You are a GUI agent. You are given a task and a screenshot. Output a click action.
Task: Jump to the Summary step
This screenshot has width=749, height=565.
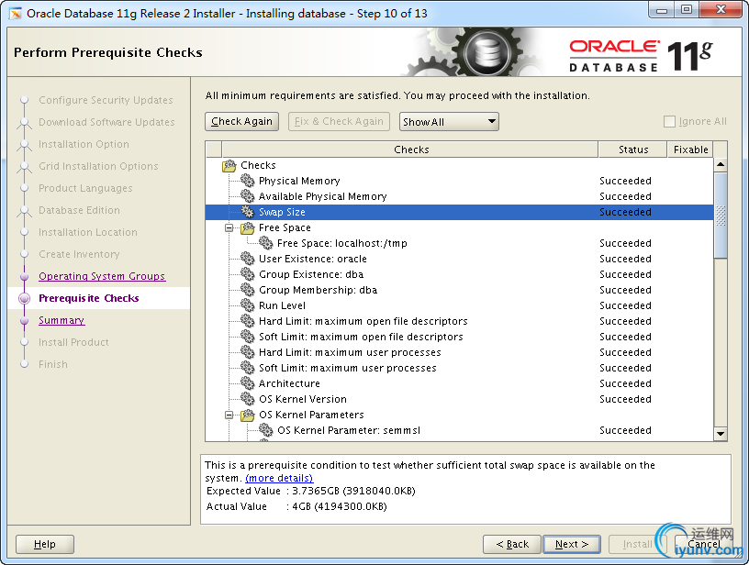[x=61, y=320]
